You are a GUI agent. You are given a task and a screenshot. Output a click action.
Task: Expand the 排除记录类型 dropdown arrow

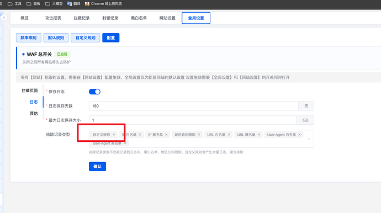309,139
